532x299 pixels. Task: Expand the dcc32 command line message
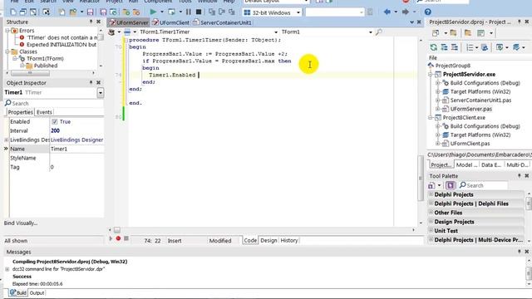7,269
